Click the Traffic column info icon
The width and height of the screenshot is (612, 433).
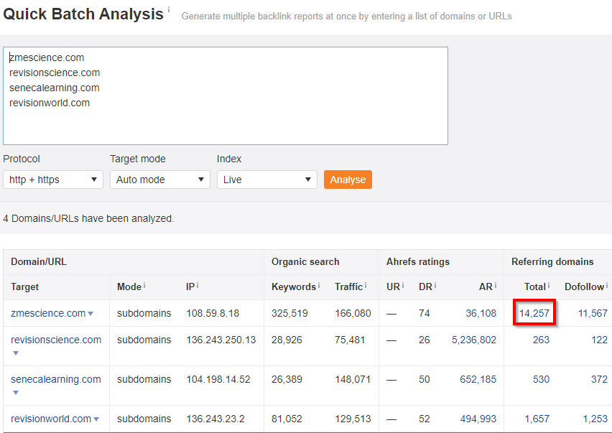(365, 286)
